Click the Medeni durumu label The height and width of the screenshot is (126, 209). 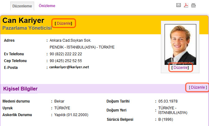click(16, 101)
